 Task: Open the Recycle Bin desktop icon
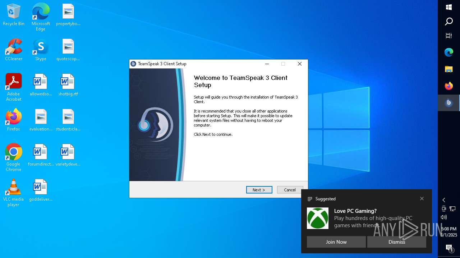click(x=14, y=15)
